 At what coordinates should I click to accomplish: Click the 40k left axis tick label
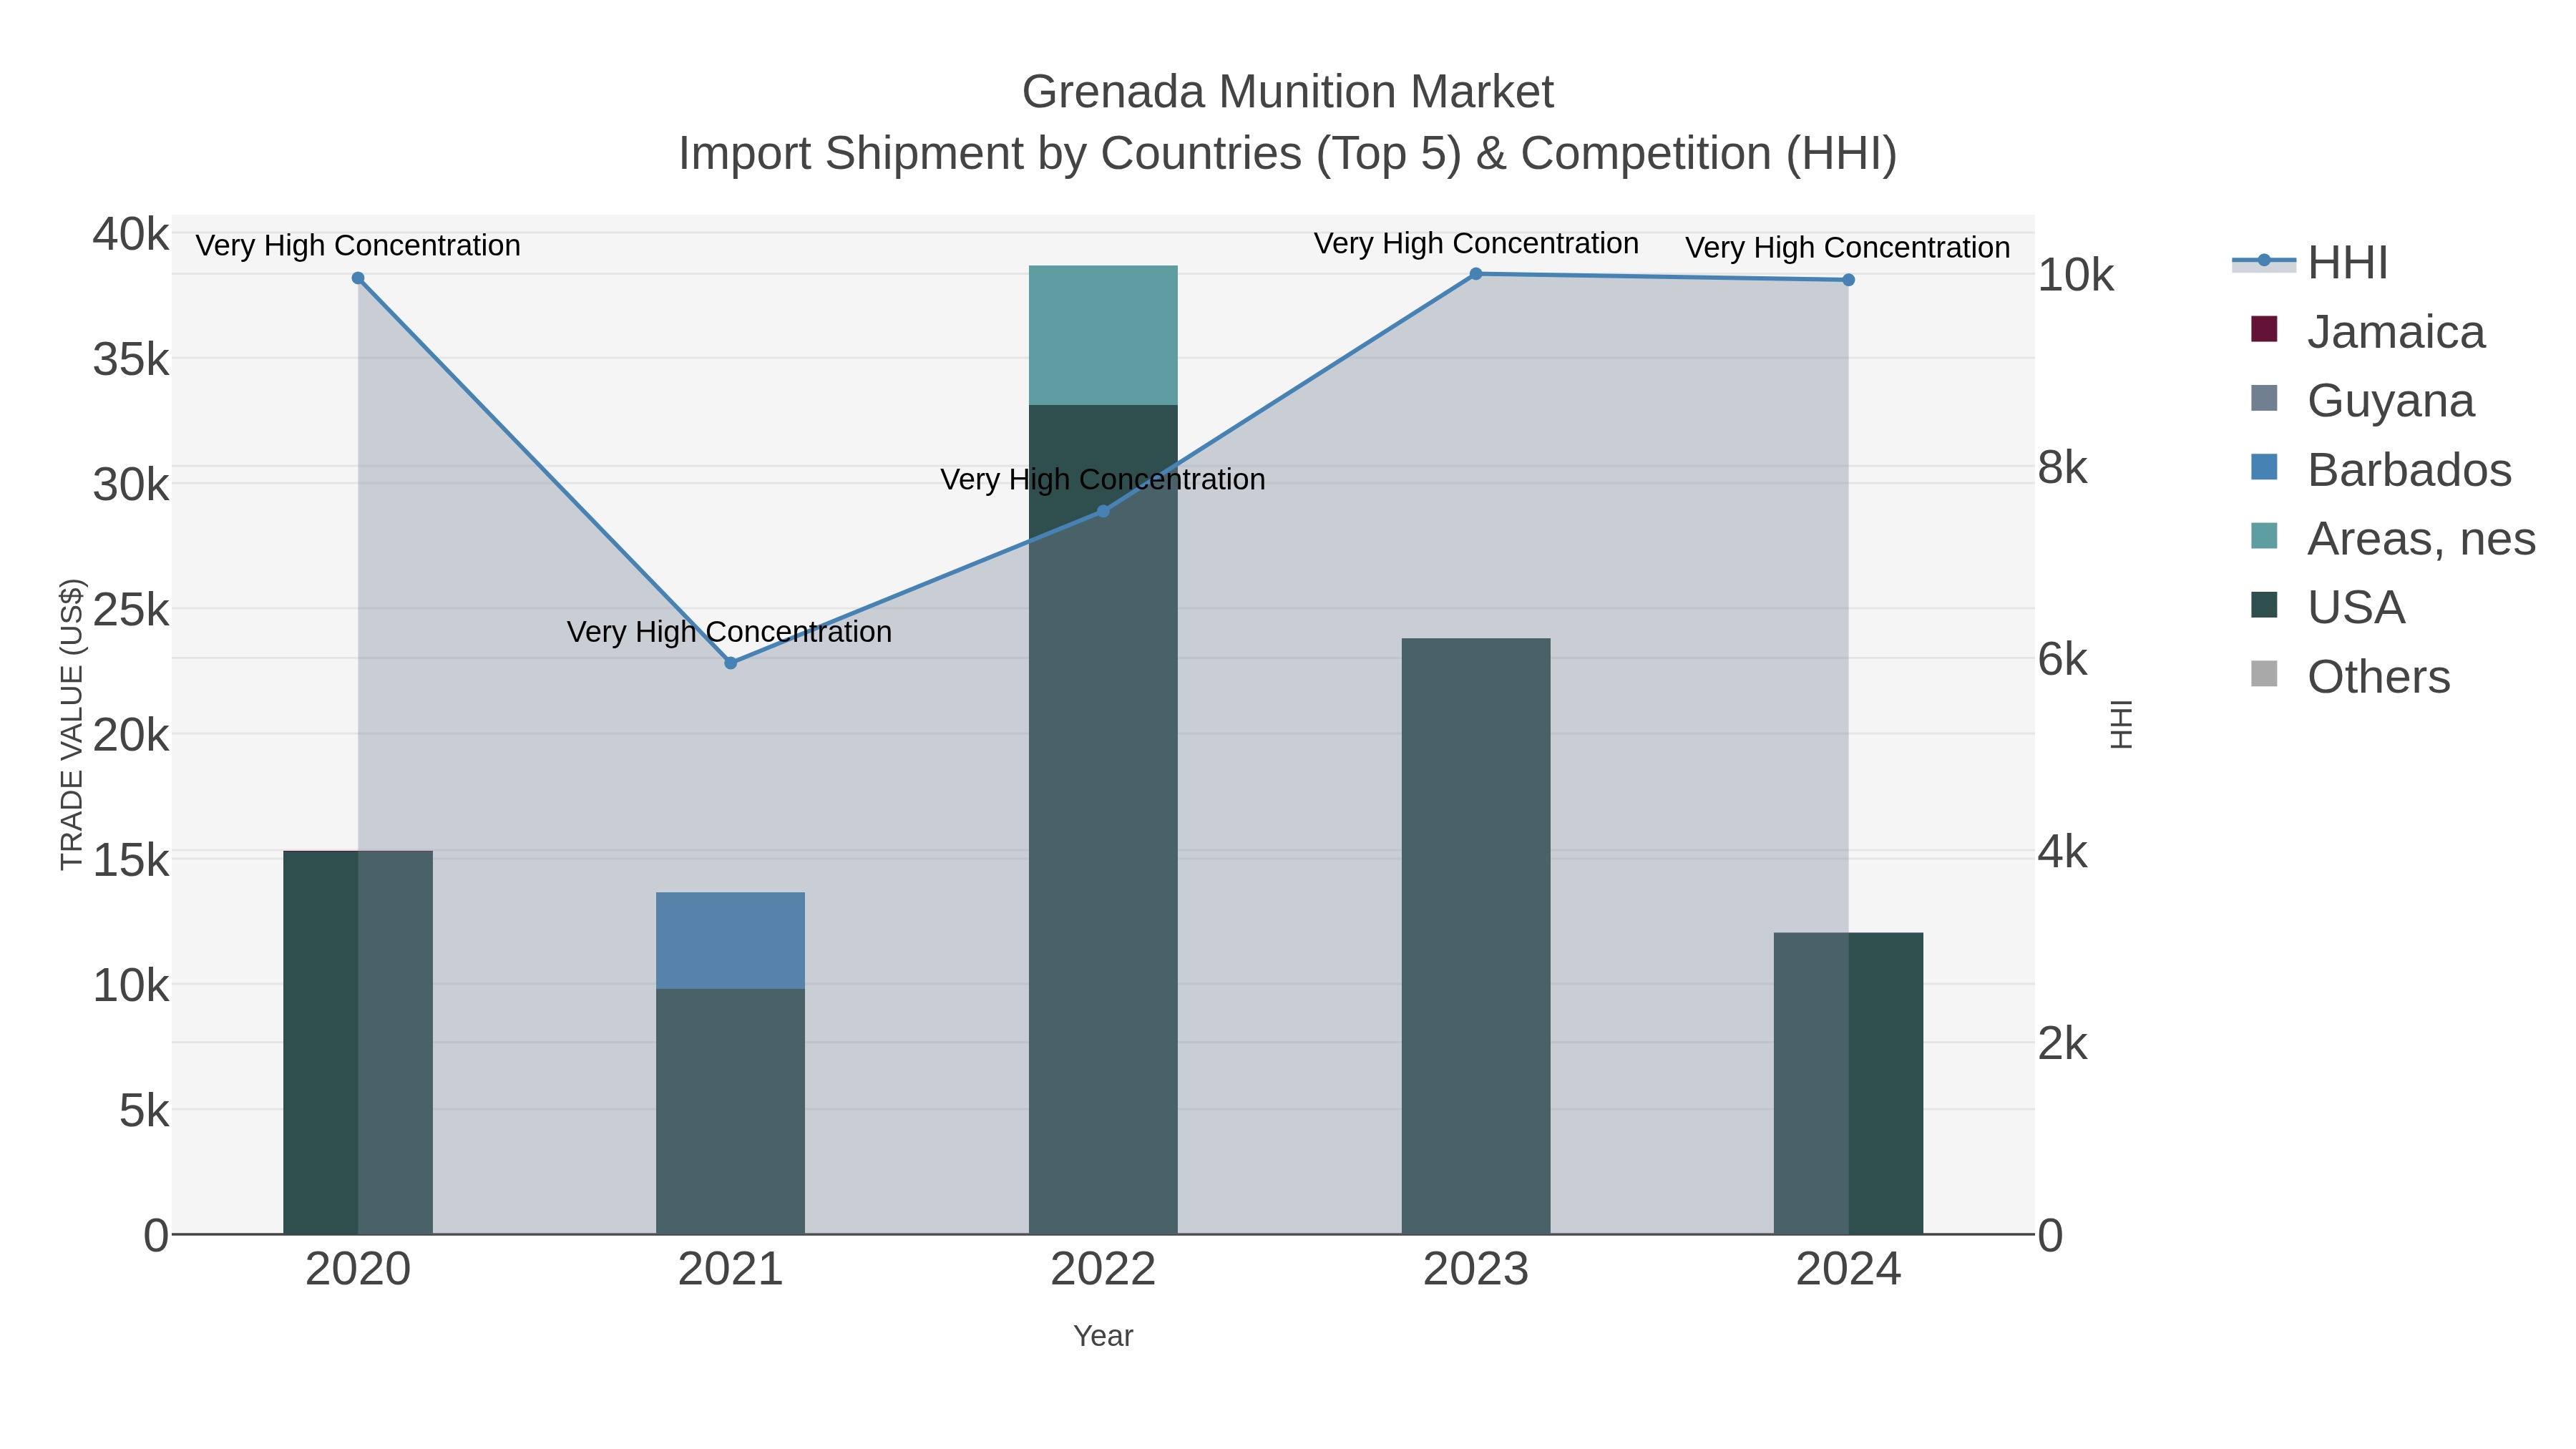click(131, 235)
